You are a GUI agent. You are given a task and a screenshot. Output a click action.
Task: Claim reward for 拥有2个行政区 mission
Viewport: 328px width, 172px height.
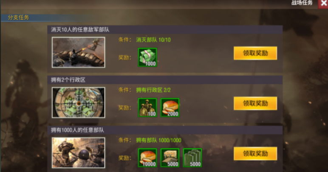click(x=255, y=103)
